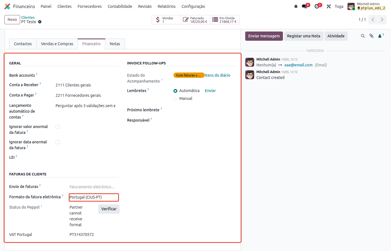
Task: Click the Conta a Receber field
Action: point(85,85)
